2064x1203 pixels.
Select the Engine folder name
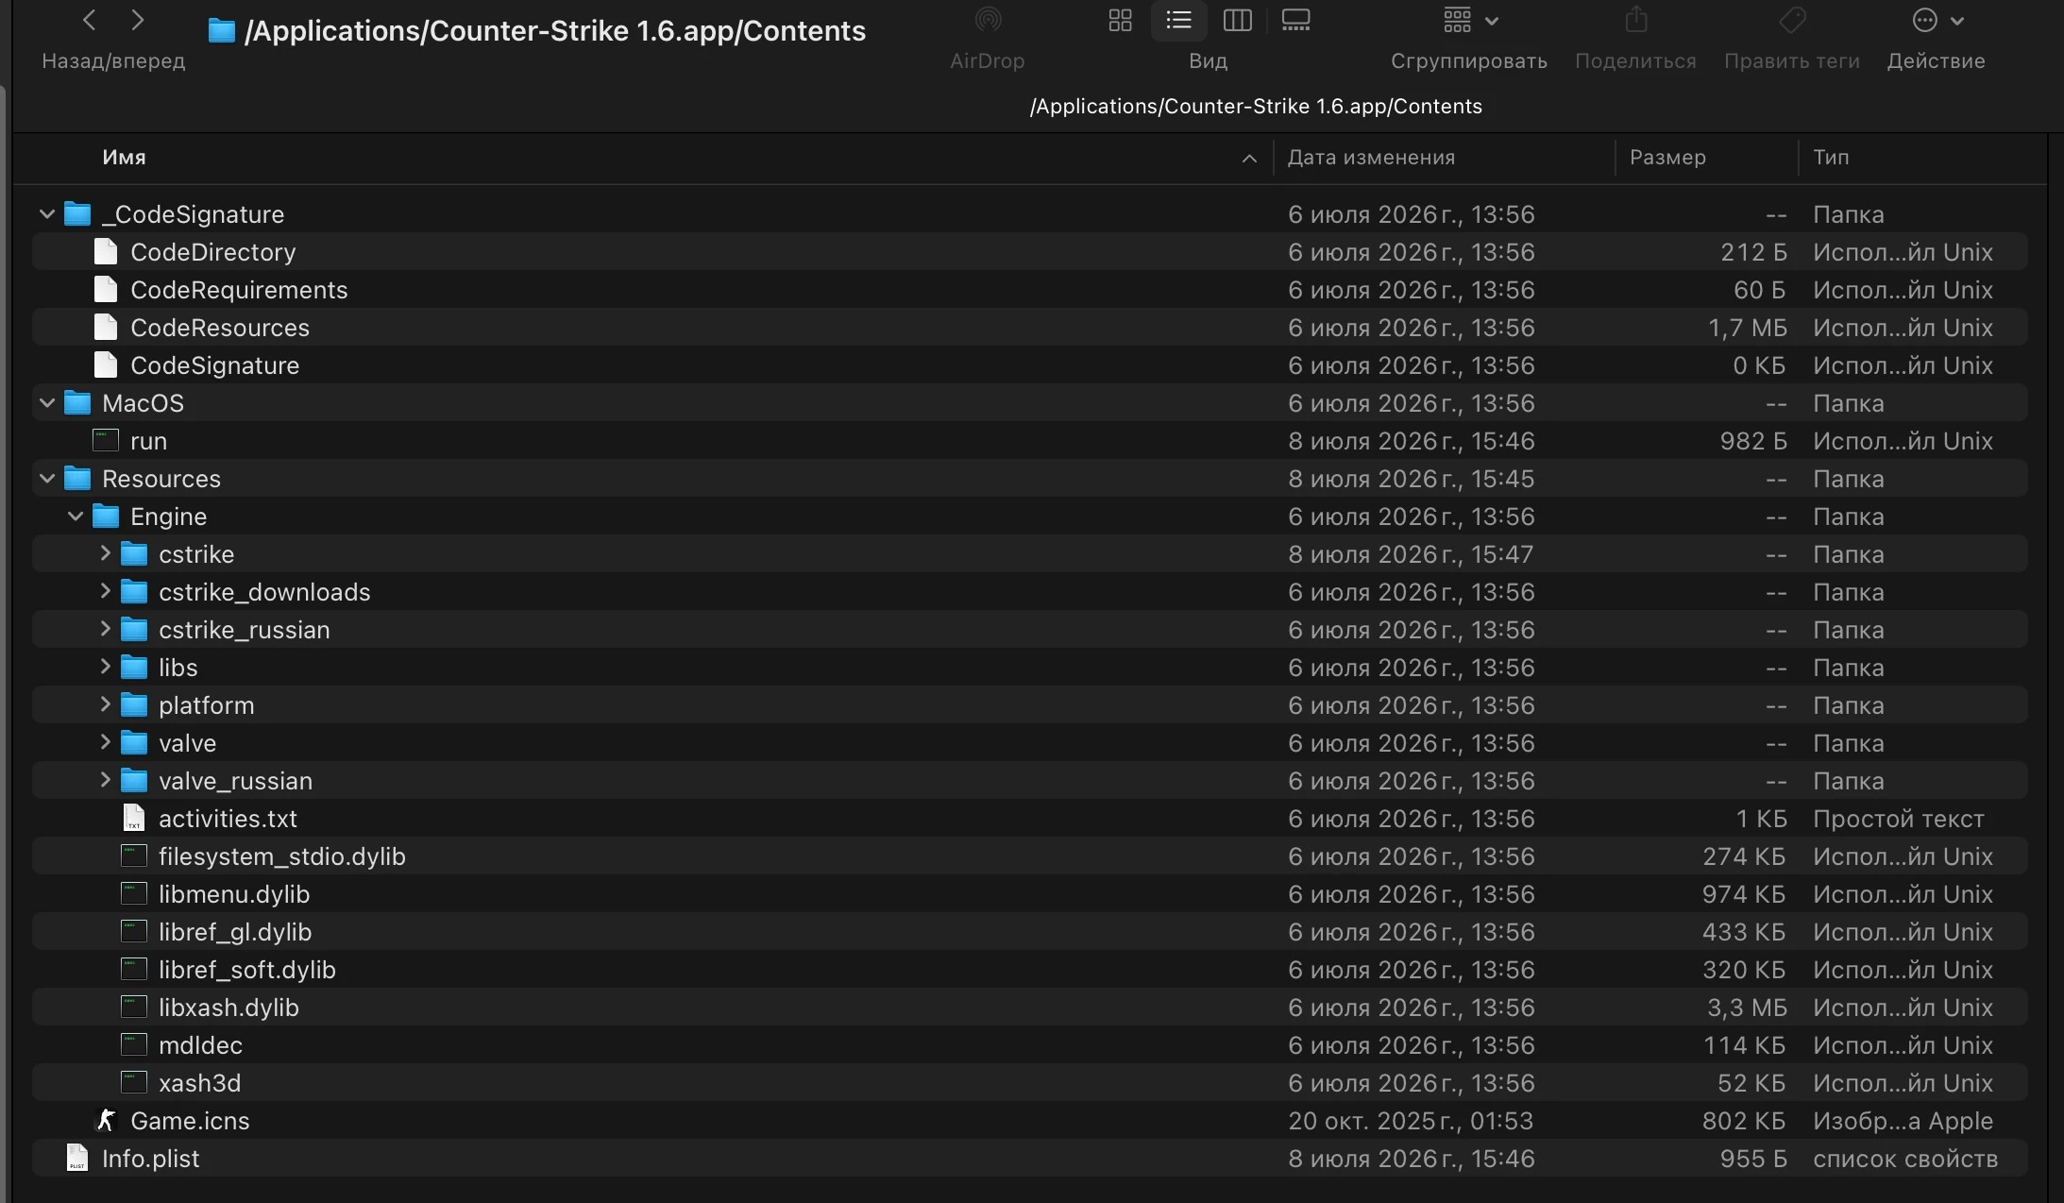click(168, 517)
